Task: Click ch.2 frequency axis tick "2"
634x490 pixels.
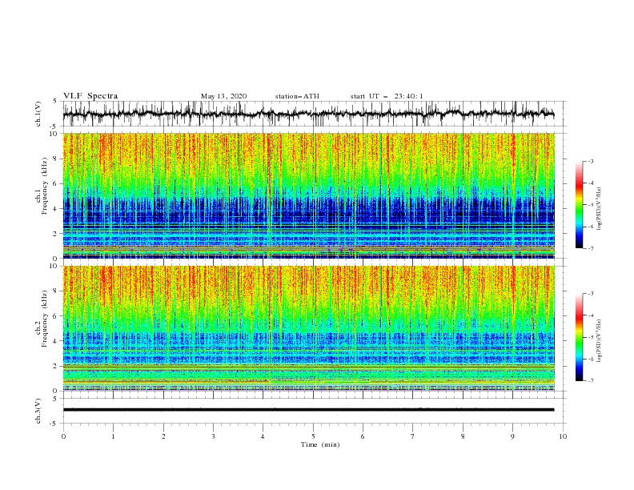Action: pyautogui.click(x=55, y=366)
